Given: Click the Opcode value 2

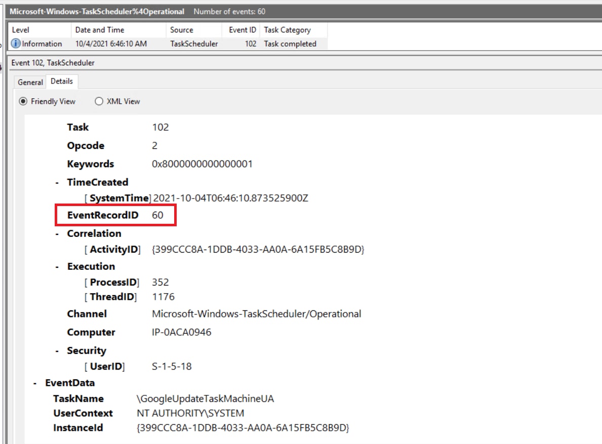Looking at the screenshot, I should point(155,146).
